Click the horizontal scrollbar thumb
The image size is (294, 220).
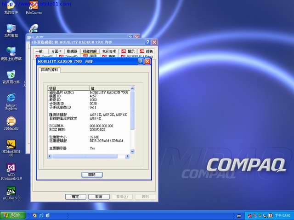[85, 156]
